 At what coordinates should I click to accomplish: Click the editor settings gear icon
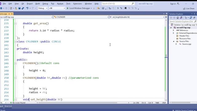click(167, 14)
